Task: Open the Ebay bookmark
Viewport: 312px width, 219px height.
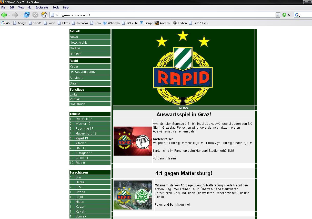Action: point(95,23)
